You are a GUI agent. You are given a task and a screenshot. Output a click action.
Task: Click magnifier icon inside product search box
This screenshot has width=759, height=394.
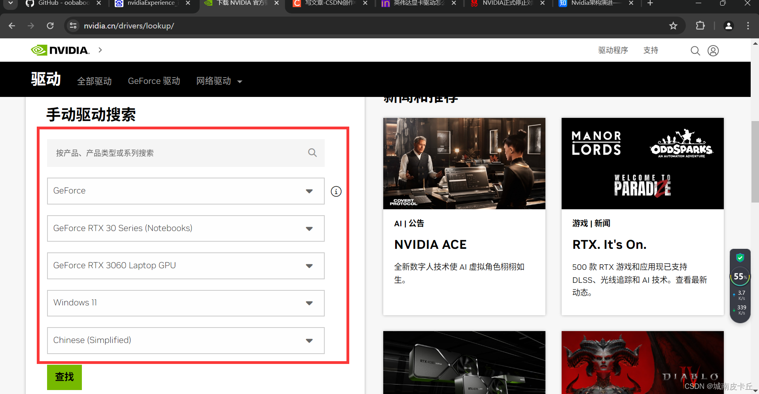click(x=312, y=153)
